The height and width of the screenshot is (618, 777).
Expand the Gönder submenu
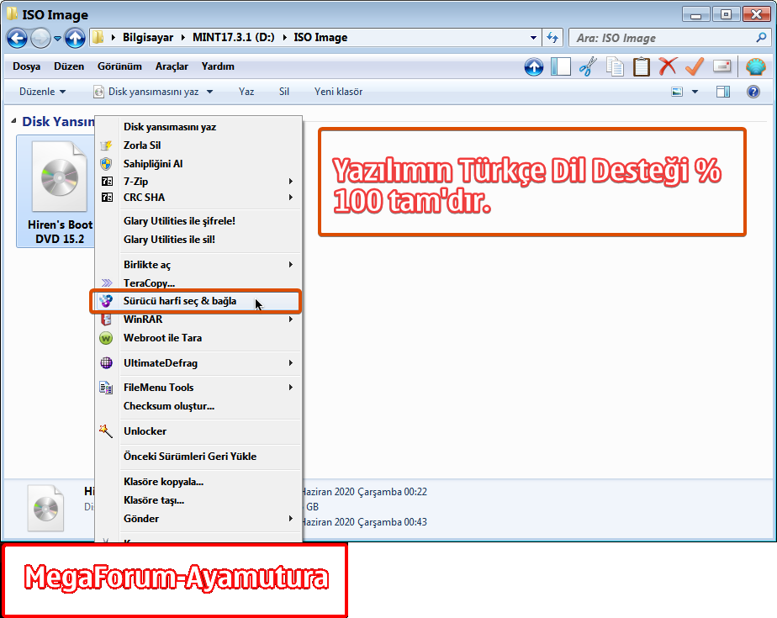coord(198,519)
